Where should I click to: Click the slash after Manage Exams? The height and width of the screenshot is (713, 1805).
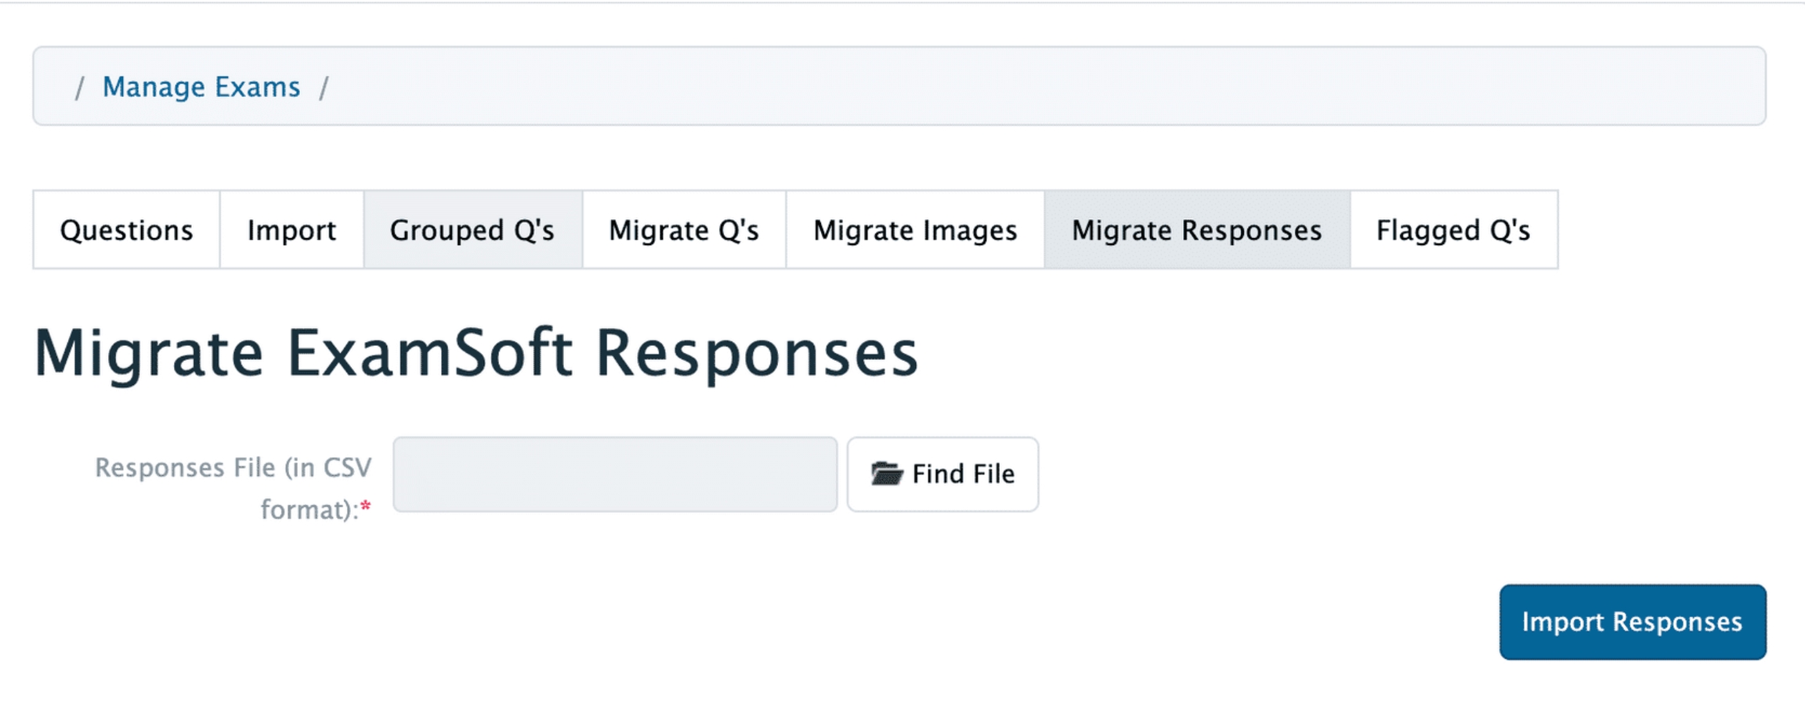[324, 87]
